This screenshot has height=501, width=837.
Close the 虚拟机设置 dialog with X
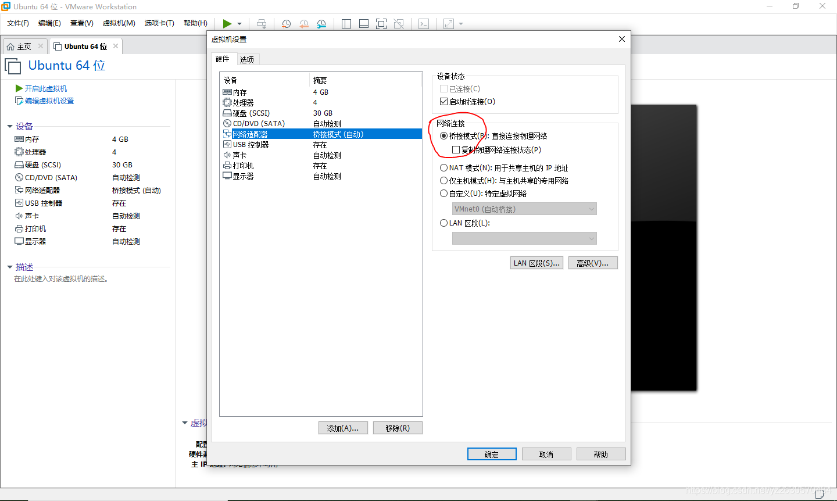tap(622, 39)
